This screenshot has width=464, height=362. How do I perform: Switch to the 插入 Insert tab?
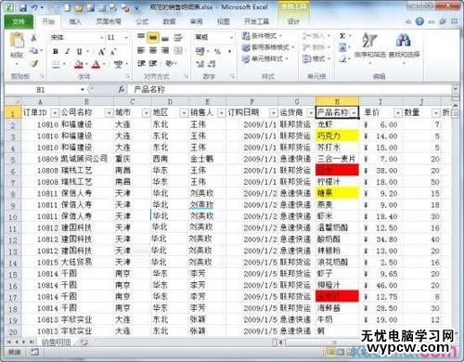75,21
